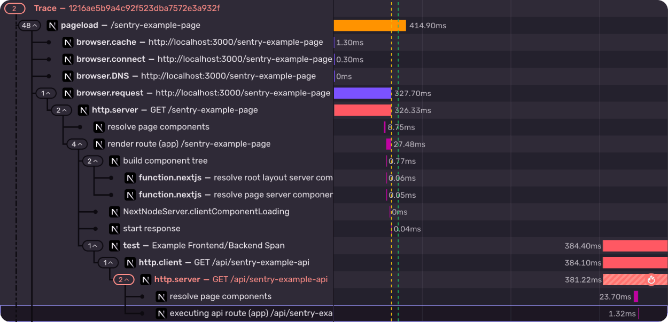Click the Next.js icon beside the test span

pyautogui.click(x=114, y=245)
